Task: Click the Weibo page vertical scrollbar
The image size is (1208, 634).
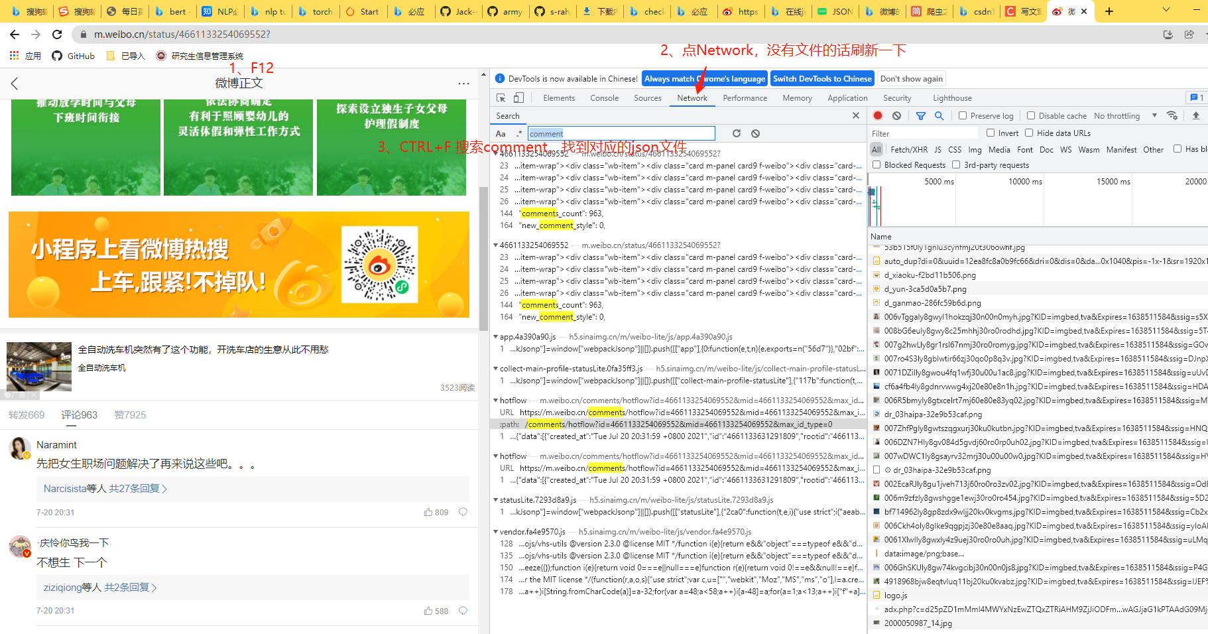Action: [484, 259]
